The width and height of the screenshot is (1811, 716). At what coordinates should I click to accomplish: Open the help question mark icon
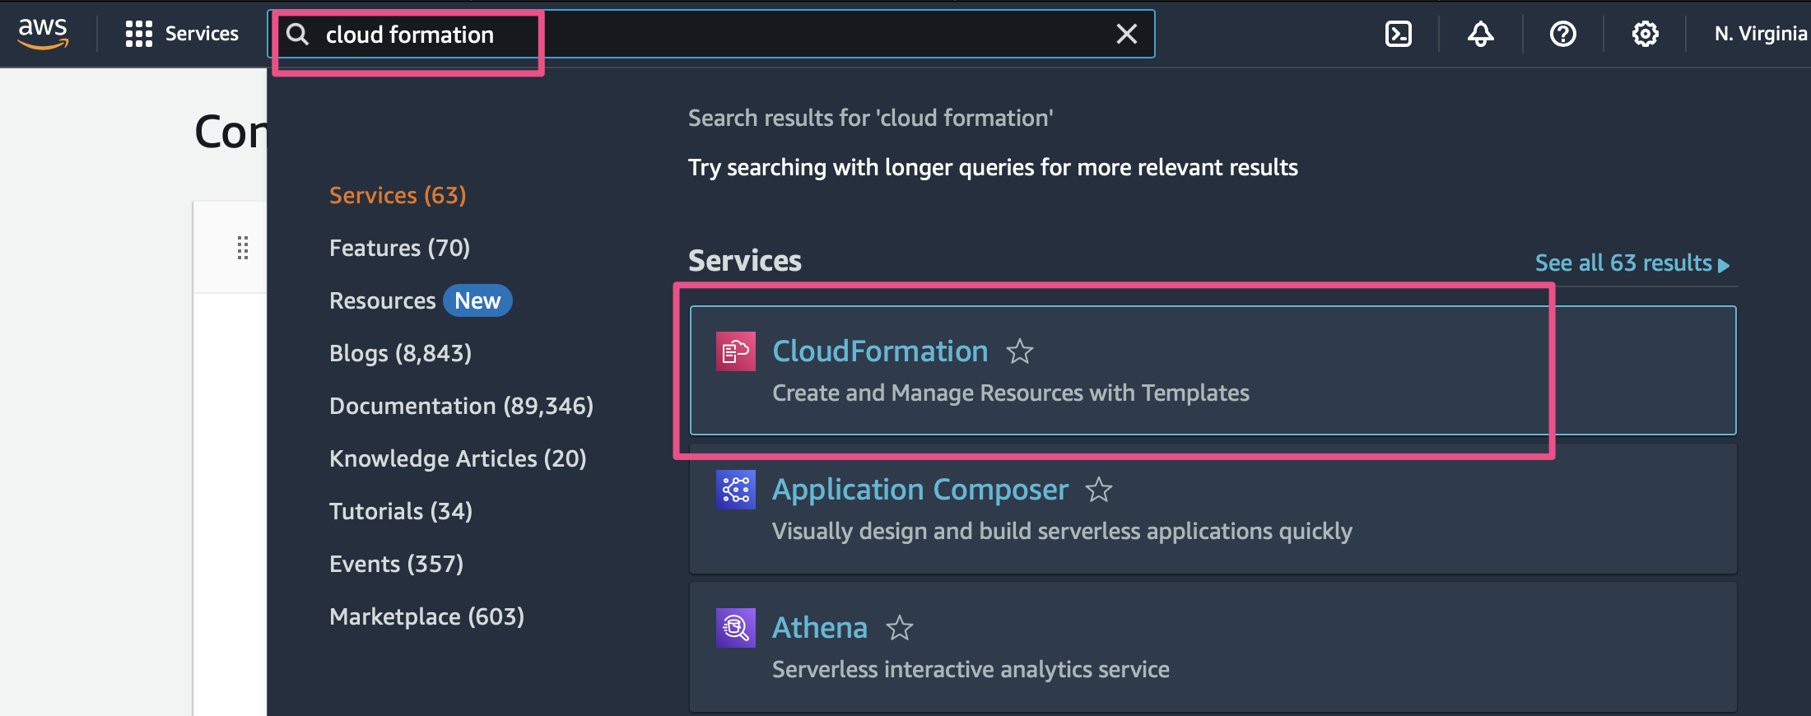pos(1562,34)
